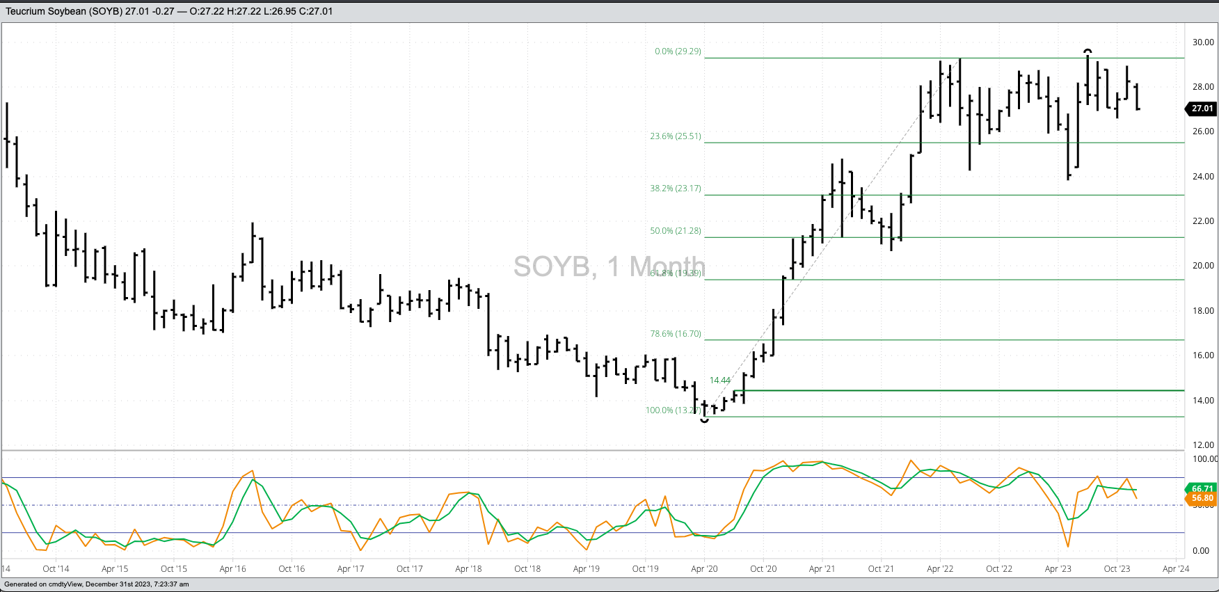Click the 27.01 current price tag
The image size is (1219, 592).
tap(1202, 109)
